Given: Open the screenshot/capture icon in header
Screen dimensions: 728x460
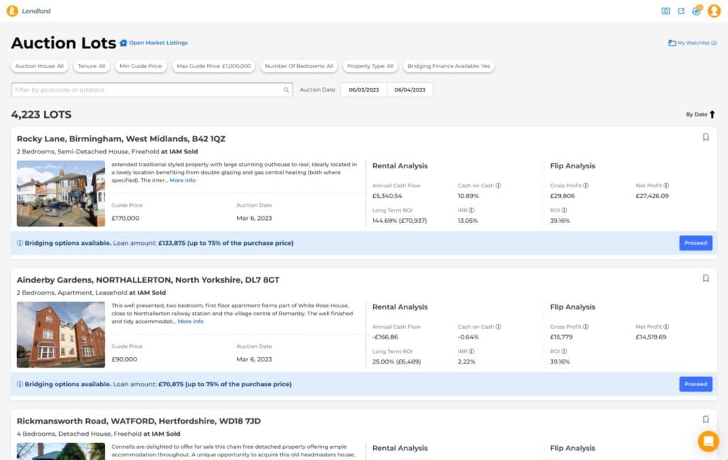Looking at the screenshot, I should 665,11.
